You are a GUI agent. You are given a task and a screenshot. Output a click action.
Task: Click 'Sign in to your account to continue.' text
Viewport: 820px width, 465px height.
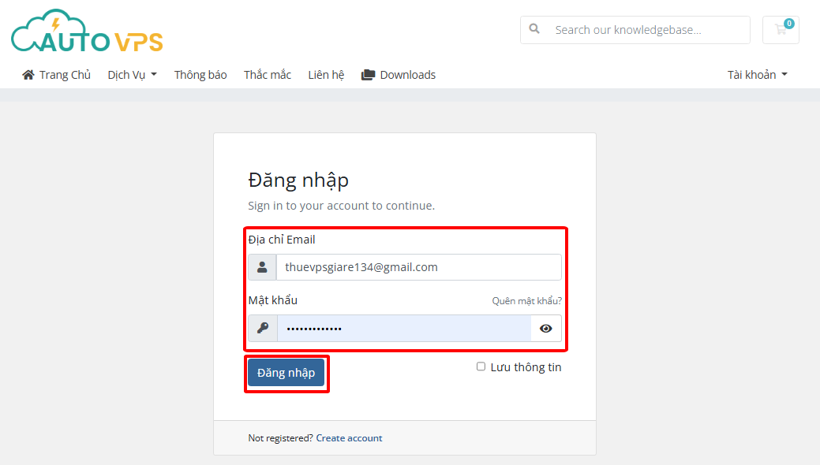(342, 206)
